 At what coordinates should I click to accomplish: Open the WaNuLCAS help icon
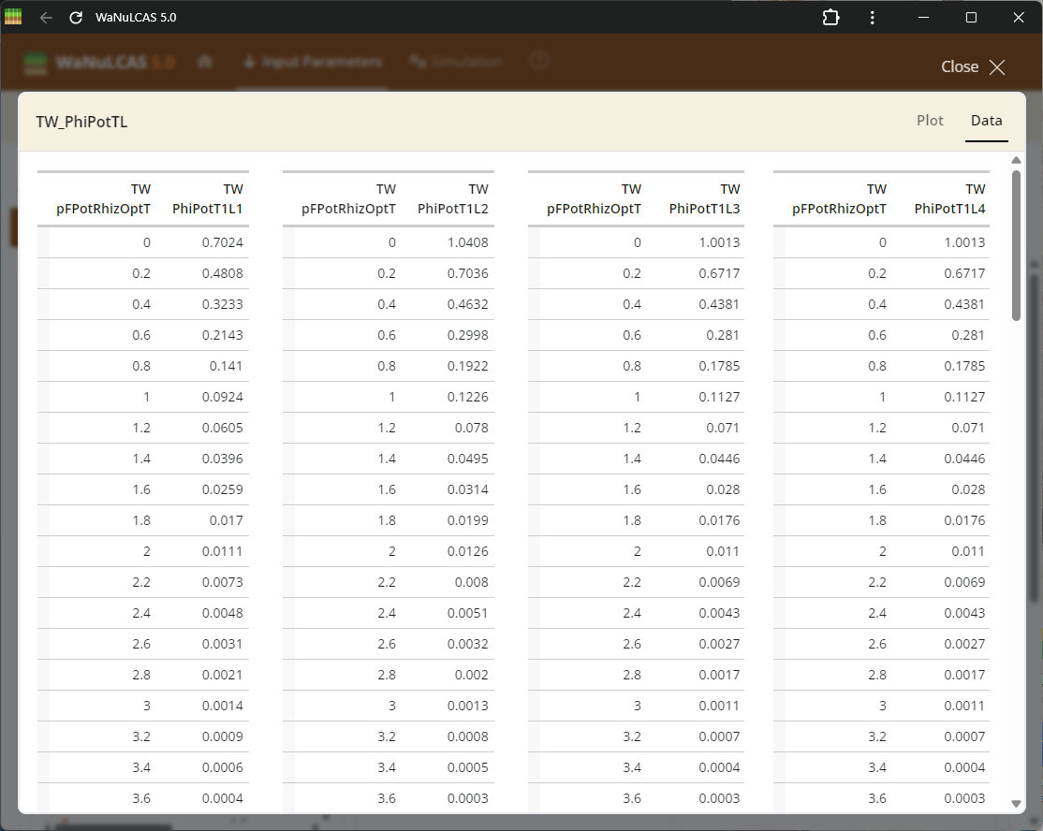coord(538,59)
